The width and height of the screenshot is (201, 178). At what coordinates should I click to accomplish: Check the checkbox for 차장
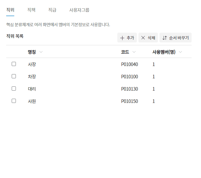[x=14, y=76]
